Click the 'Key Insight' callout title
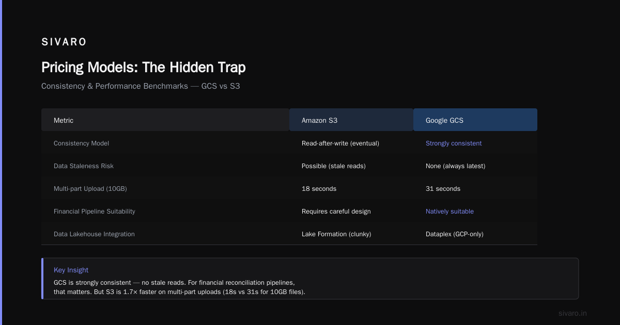This screenshot has height=325, width=620. [71, 270]
